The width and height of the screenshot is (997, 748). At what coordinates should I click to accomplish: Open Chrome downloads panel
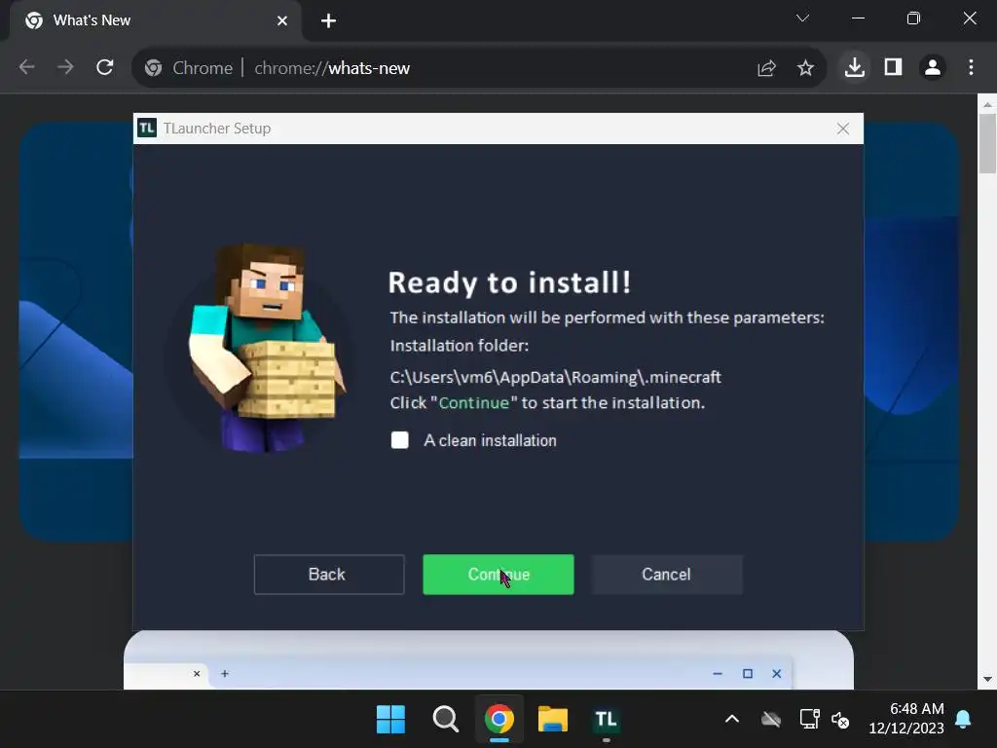point(855,67)
